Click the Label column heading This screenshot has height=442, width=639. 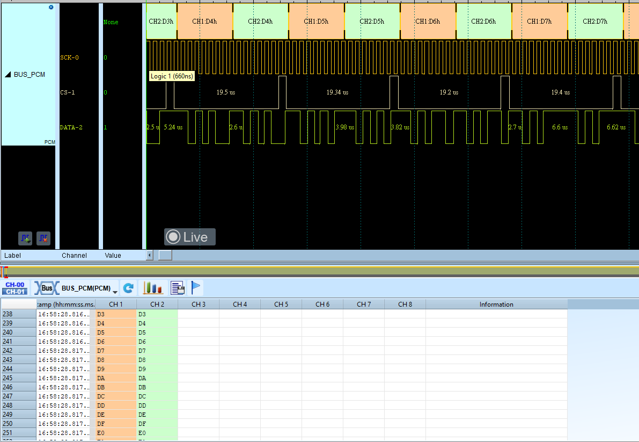click(12, 255)
